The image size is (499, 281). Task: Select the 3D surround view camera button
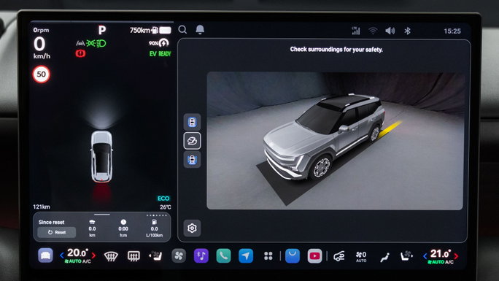[x=192, y=141]
